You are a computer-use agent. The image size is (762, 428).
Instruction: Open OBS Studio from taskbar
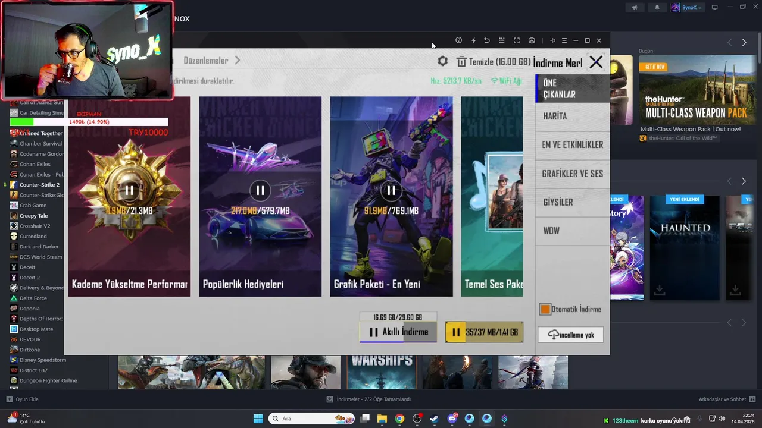click(417, 418)
